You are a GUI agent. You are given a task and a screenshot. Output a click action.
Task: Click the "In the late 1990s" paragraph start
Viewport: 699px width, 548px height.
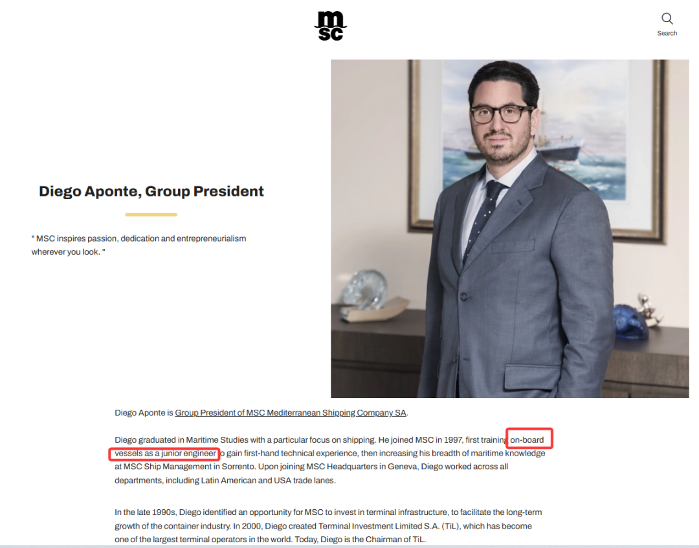pos(145,512)
